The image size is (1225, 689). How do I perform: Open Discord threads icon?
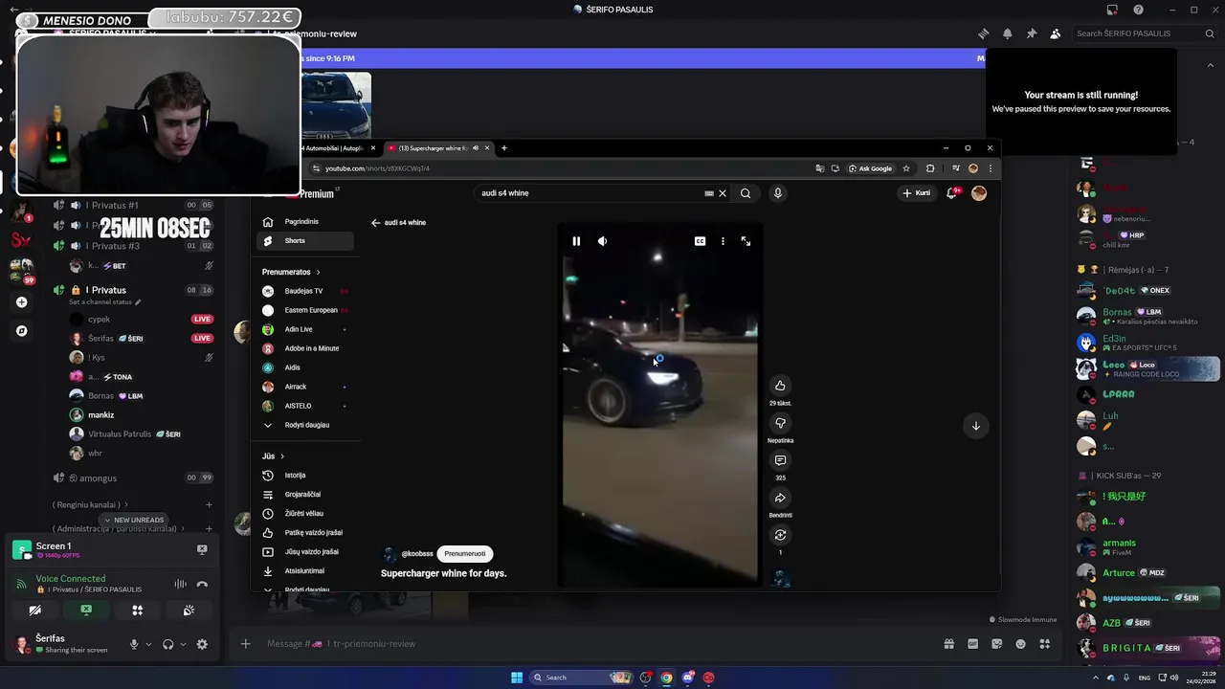tap(983, 33)
